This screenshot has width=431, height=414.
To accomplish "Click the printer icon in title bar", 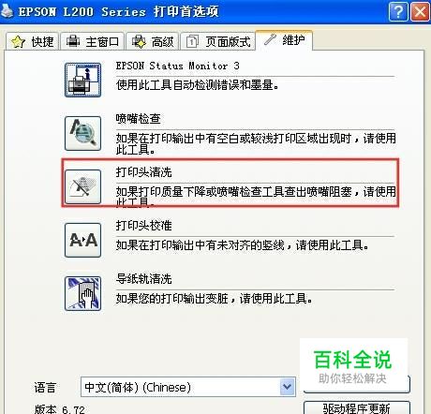I will [x=7, y=11].
